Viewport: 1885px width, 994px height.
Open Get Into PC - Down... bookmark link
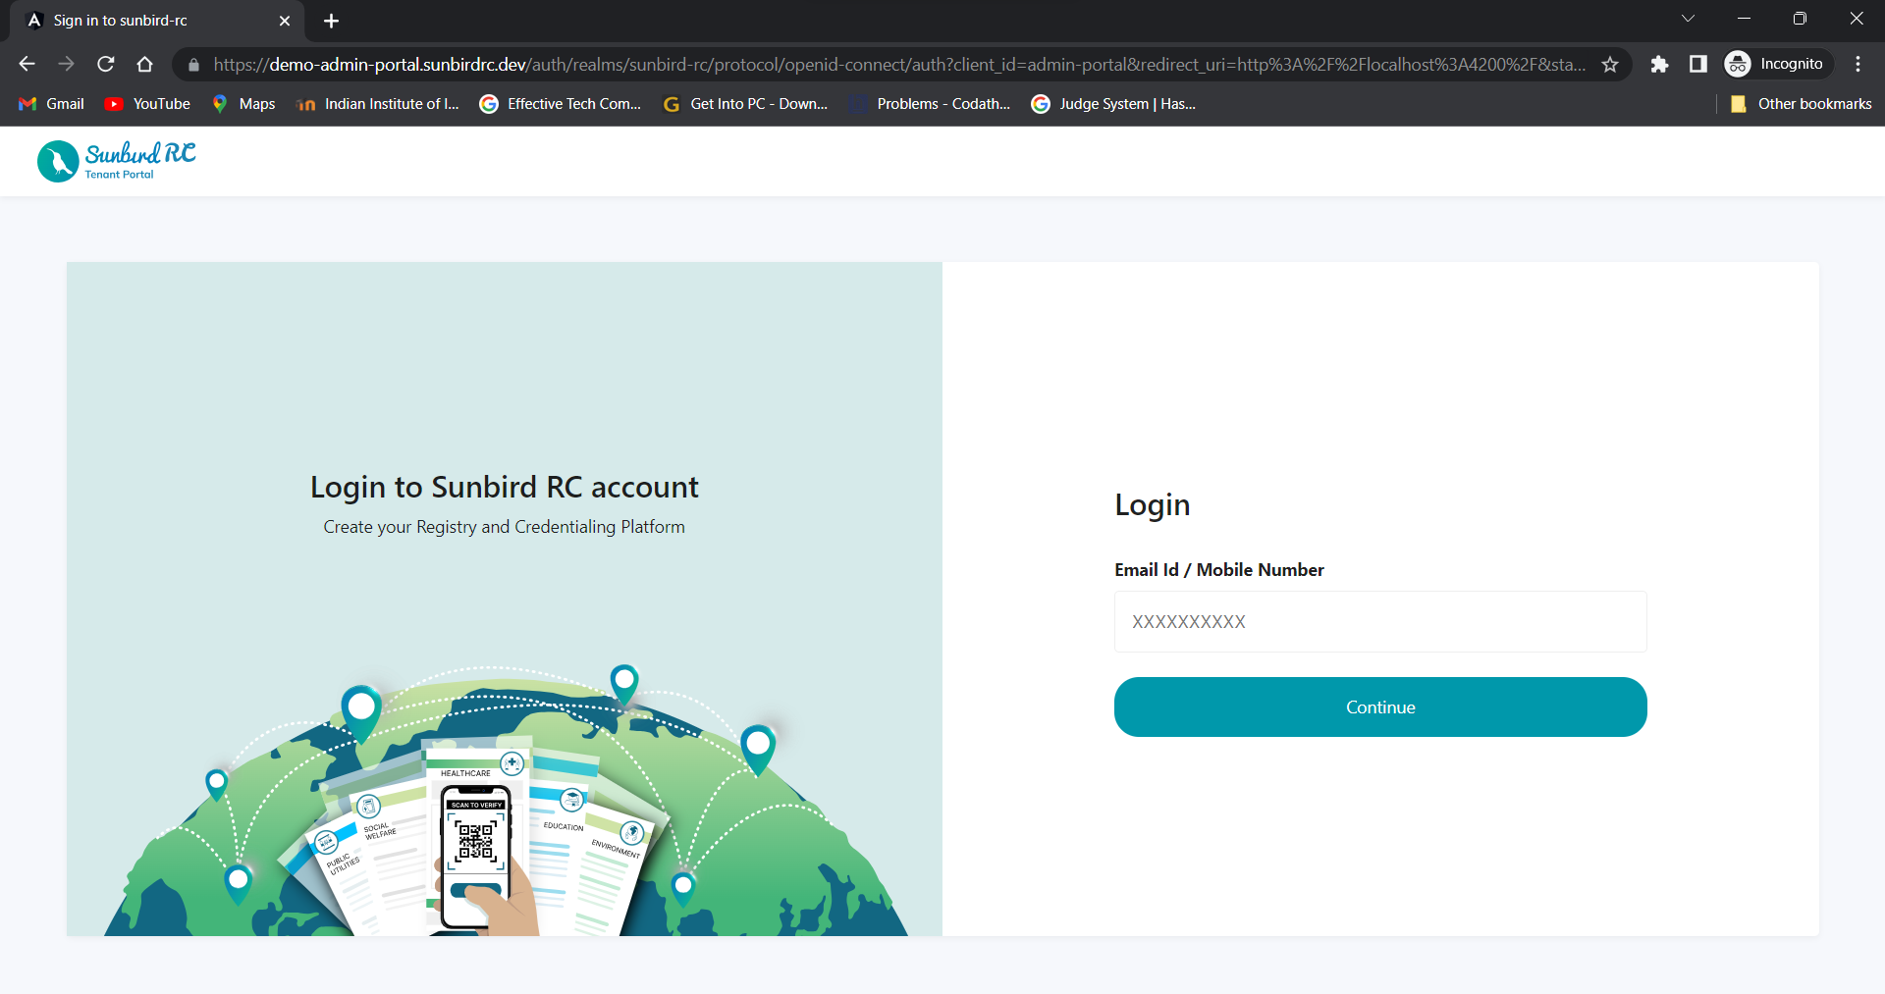click(x=745, y=103)
